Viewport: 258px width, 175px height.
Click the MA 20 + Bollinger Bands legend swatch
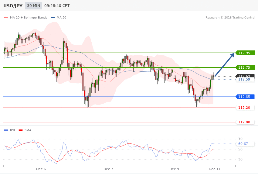click(6, 17)
